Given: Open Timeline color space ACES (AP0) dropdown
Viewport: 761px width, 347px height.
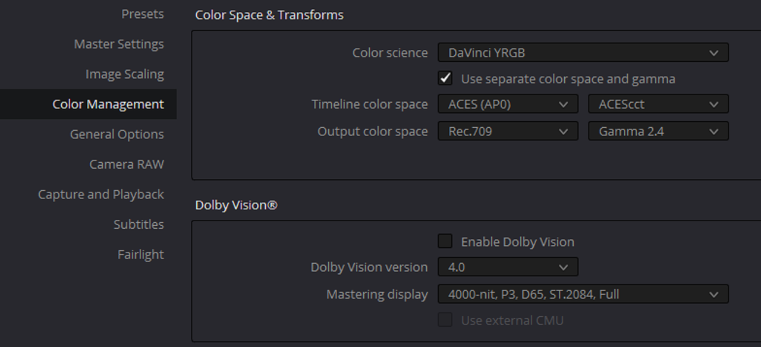Looking at the screenshot, I should [x=508, y=104].
